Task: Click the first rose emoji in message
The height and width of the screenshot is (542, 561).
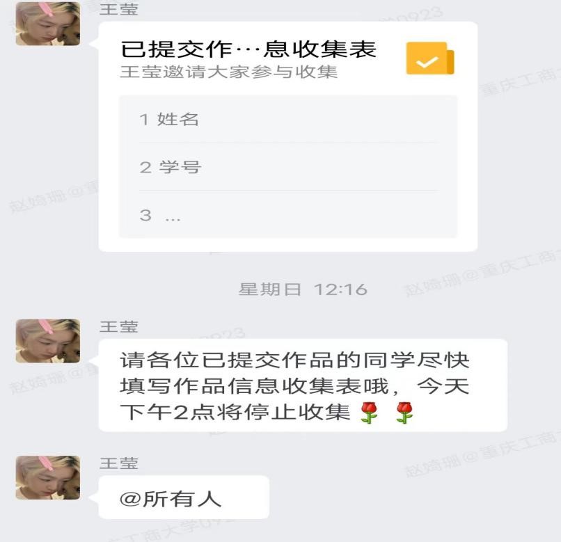Action: 369,413
